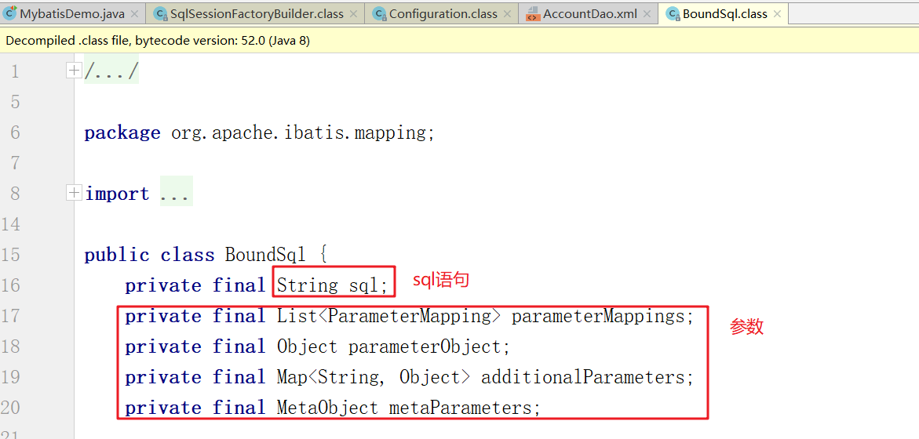Close the AccountDao.xml tab
Viewport: 919px width, 439px height.
pyautogui.click(x=647, y=14)
